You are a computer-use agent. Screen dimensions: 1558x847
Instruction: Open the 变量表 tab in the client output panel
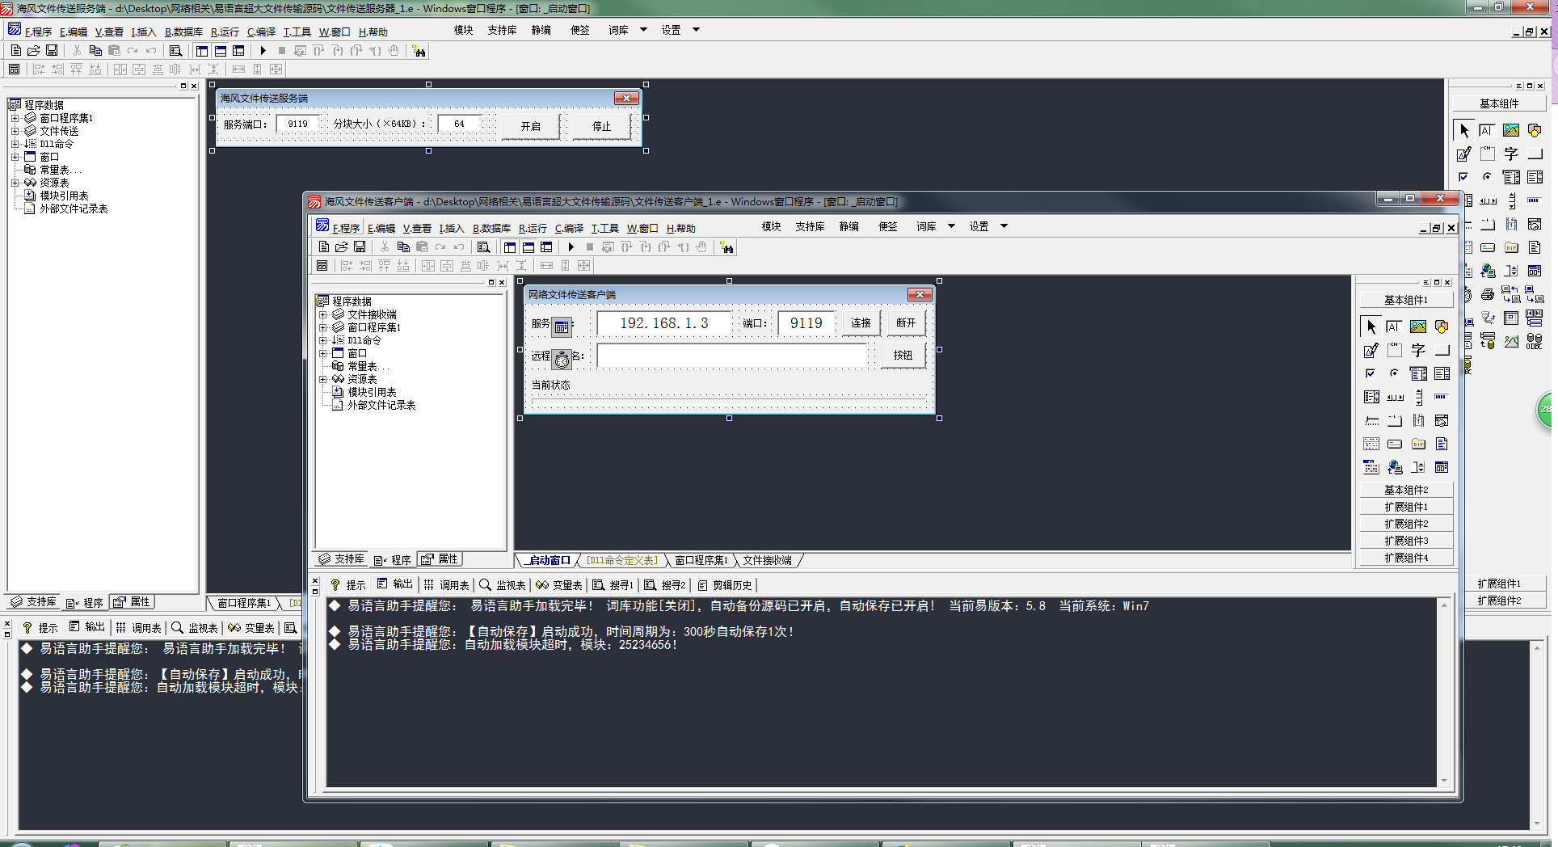[559, 585]
